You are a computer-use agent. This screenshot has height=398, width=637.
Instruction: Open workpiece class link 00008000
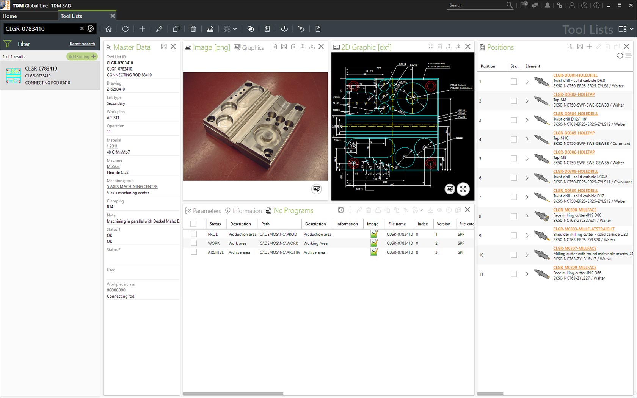pyautogui.click(x=116, y=290)
